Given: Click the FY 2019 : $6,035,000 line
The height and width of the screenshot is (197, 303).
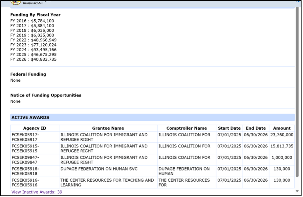Looking at the screenshot, I should [32, 35].
